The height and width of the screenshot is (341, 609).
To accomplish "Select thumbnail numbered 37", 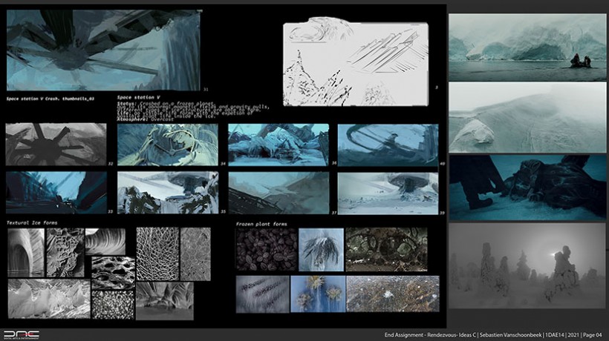I will [x=279, y=193].
